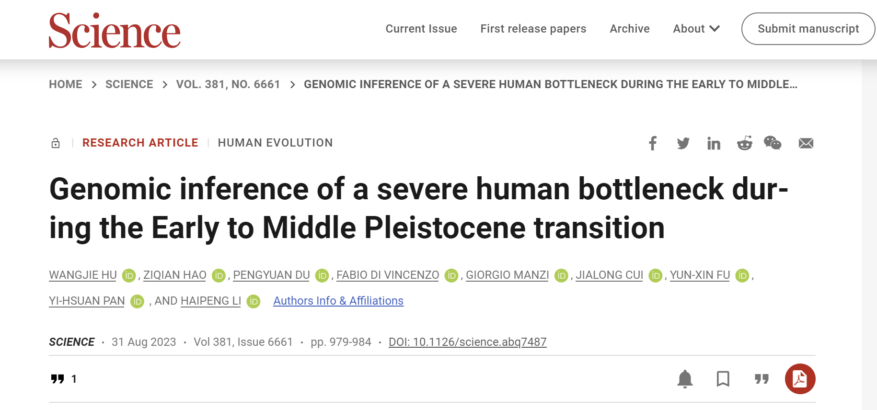Share article on Twitter
The width and height of the screenshot is (877, 410).
[x=683, y=143]
